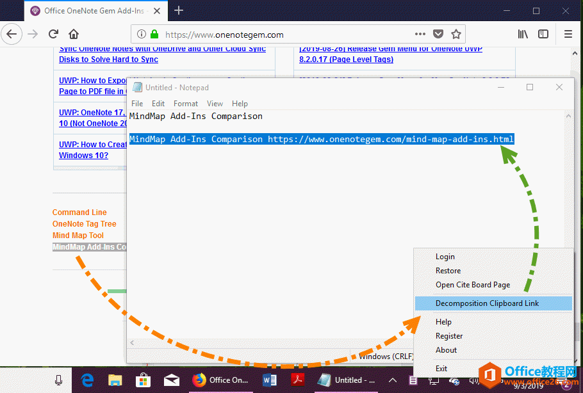Save page to Pocket icon
This screenshot has height=393, width=583.
tap(438, 35)
